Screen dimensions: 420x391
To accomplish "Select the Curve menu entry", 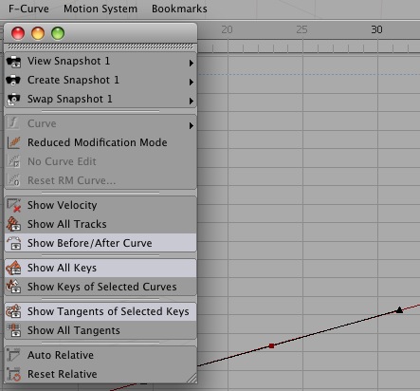I will click(x=100, y=123).
